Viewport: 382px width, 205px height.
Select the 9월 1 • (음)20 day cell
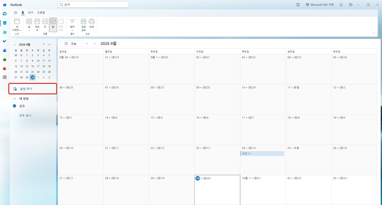click(171, 69)
